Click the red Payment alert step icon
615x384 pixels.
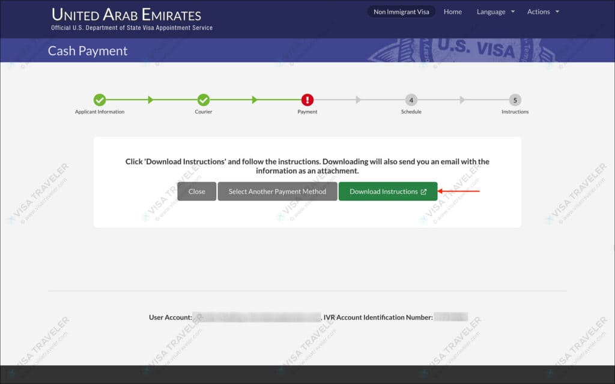coord(307,100)
